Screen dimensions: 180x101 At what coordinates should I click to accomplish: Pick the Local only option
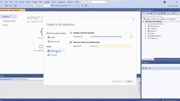click(x=52, y=55)
